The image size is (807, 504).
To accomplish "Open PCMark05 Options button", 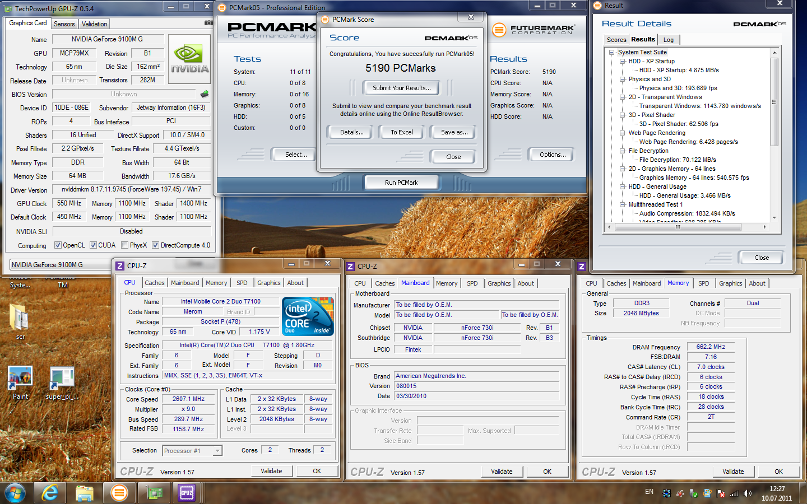I will coord(553,155).
